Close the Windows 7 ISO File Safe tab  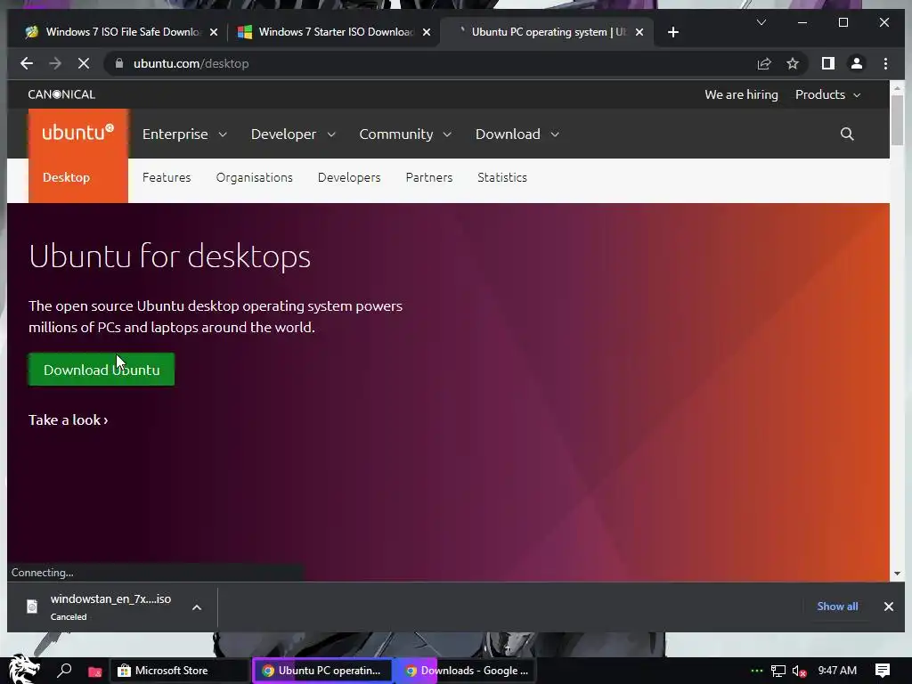tap(214, 32)
